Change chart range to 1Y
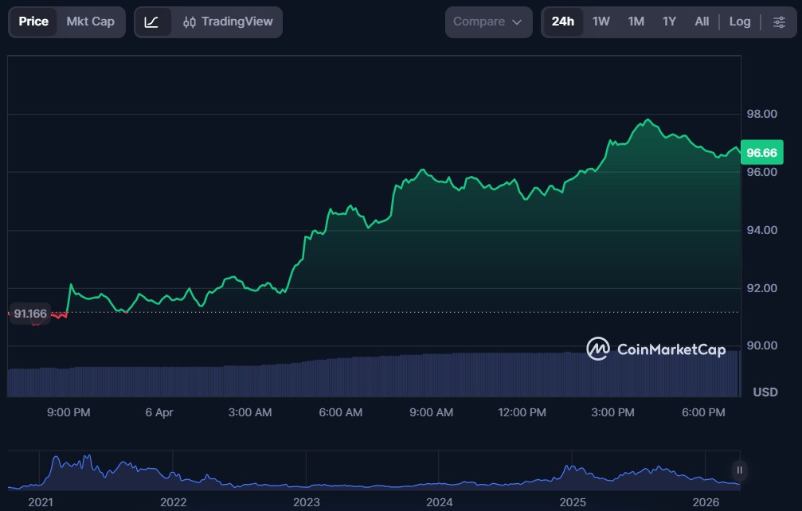This screenshot has height=511, width=802. click(x=669, y=22)
